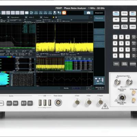The height and width of the screenshot is (137, 137).
Task: Tap the camera screenshot icon in toolbar
Action: 88,13
